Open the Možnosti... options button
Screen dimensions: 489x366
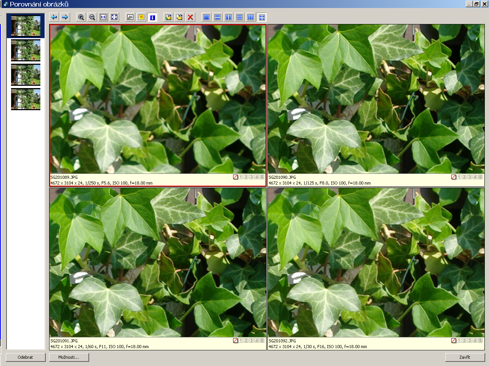tap(69, 357)
